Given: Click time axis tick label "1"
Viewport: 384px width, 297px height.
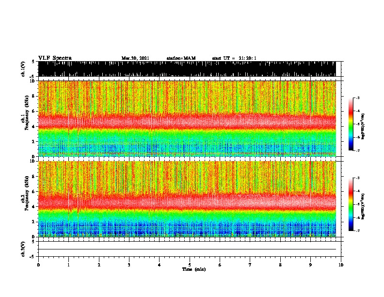Looking at the screenshot, I should (x=68, y=265).
